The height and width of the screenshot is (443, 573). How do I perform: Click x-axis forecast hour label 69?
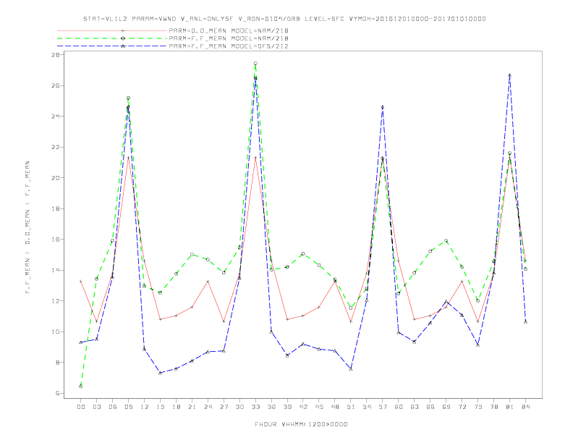point(446,407)
